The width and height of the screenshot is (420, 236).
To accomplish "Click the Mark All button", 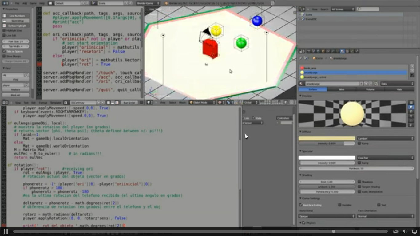I will pyautogui.click(x=16, y=95).
